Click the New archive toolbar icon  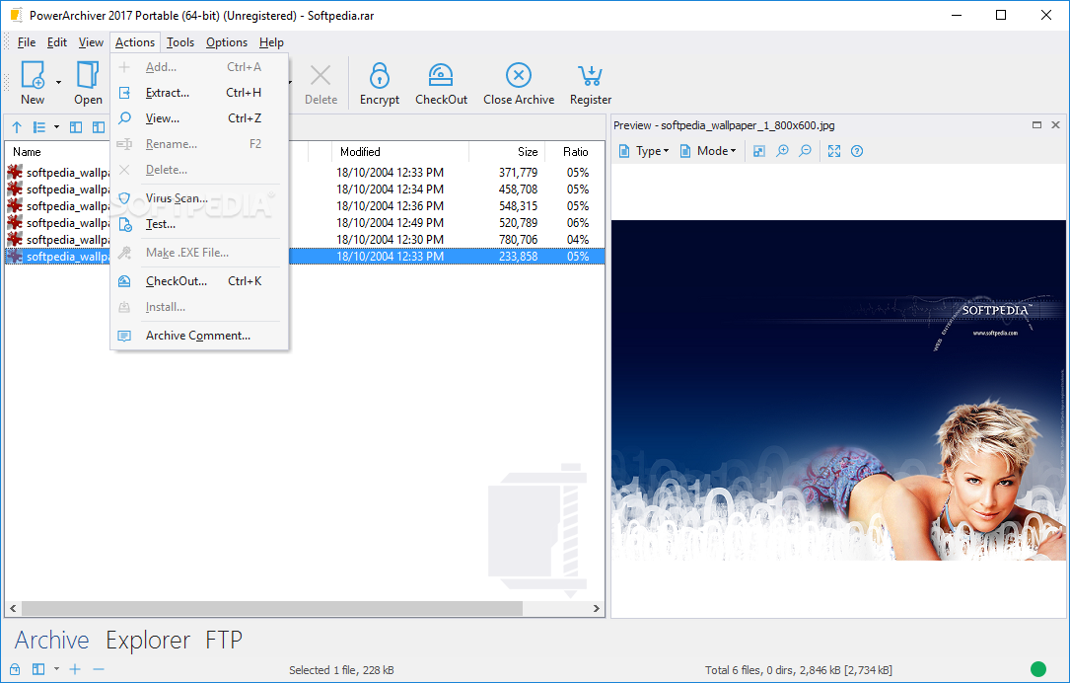pos(33,75)
